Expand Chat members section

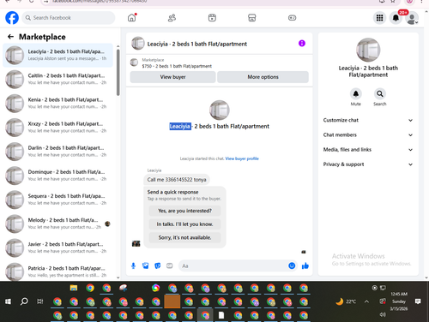368,134
